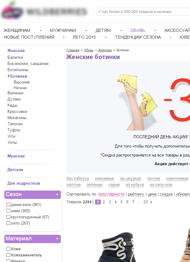
Task: Click the search input field
Action: click(x=143, y=12)
